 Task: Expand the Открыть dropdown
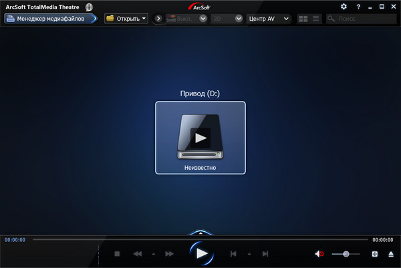126,19
